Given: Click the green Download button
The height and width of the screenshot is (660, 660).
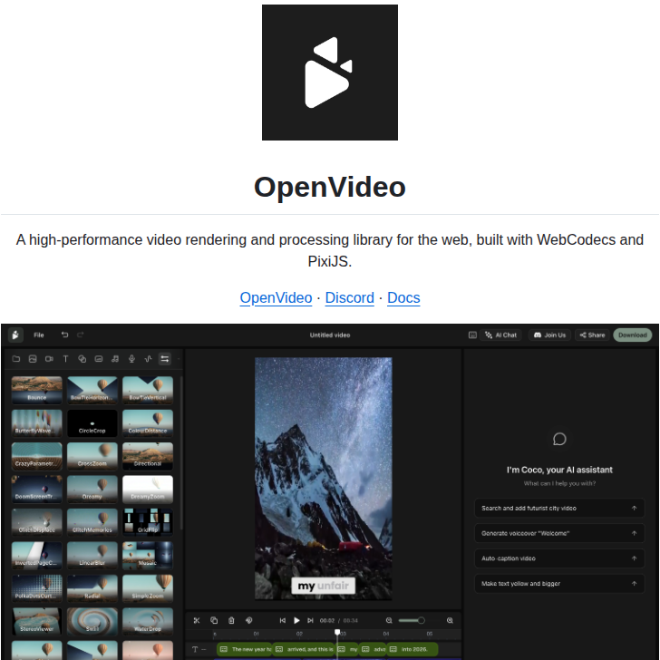Looking at the screenshot, I should pos(633,335).
